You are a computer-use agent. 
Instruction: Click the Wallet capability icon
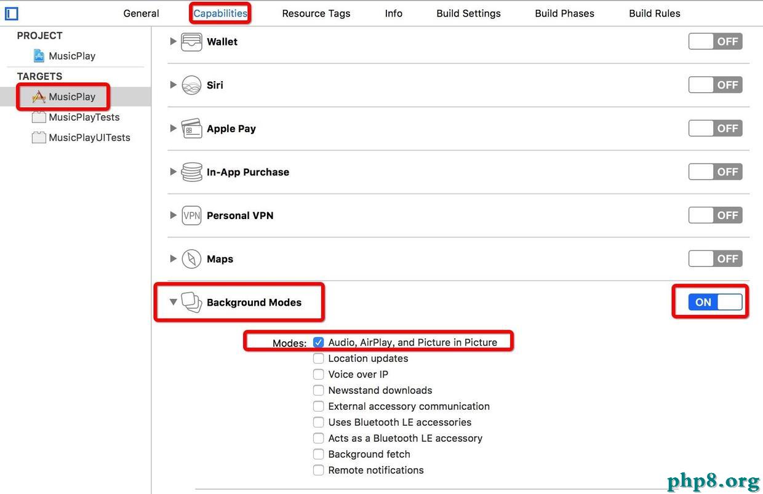[x=191, y=42]
